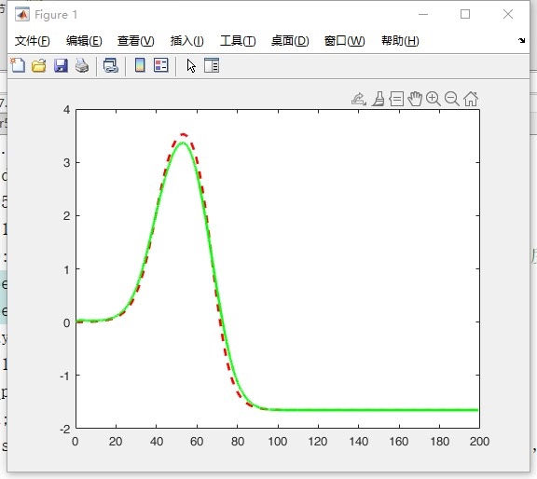Minimize the Figure 1 window
The image size is (537, 479).
click(x=423, y=14)
